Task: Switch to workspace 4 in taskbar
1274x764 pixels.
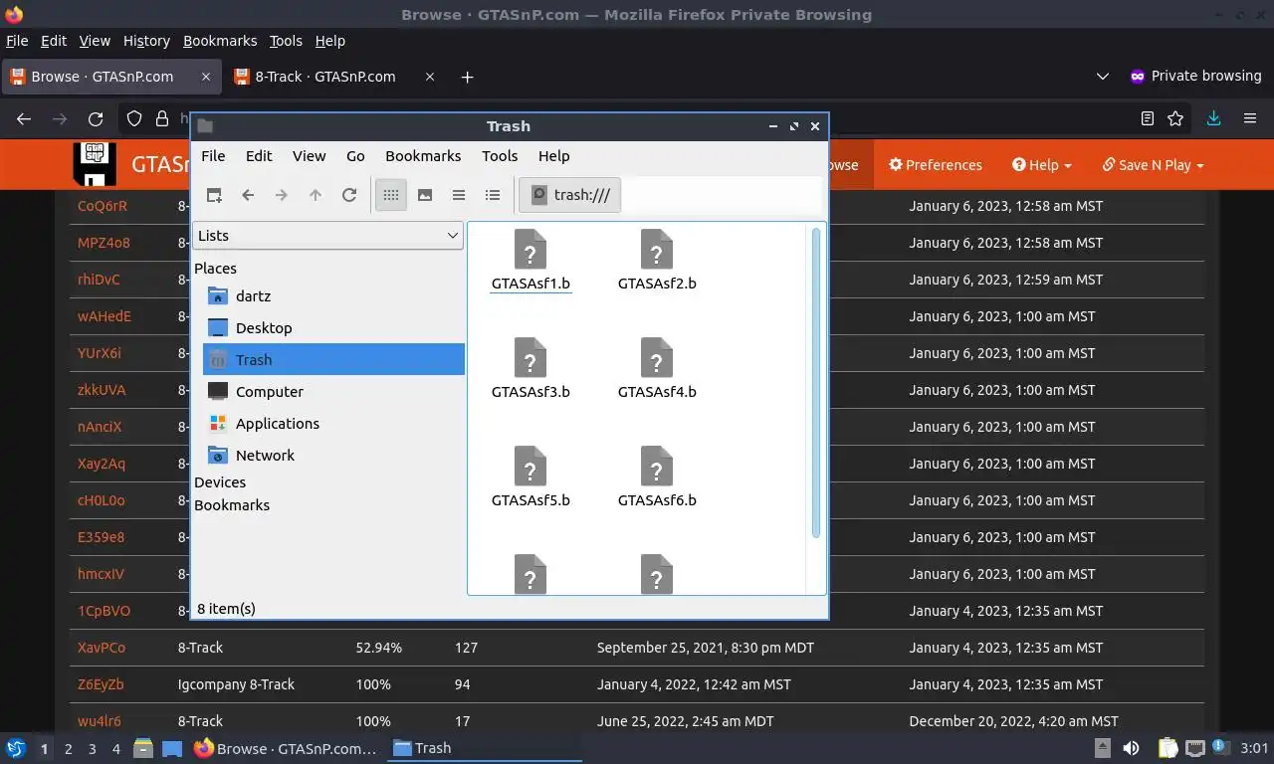Action: click(116, 749)
